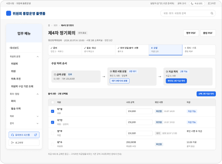This screenshot has height=164, width=222.
Task: Click the 확인됨 badge in 김*수 row
Action: click(x=159, y=144)
